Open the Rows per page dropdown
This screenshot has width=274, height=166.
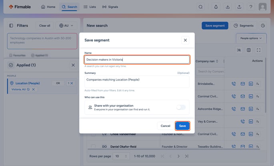(x=121, y=156)
